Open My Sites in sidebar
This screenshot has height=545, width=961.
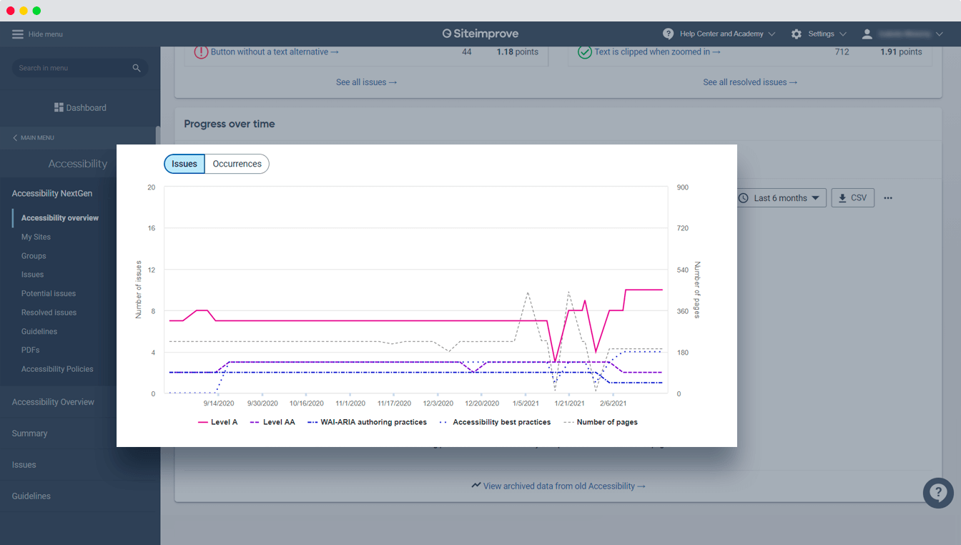coord(36,237)
